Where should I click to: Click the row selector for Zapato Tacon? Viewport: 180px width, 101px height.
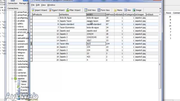(31, 21)
